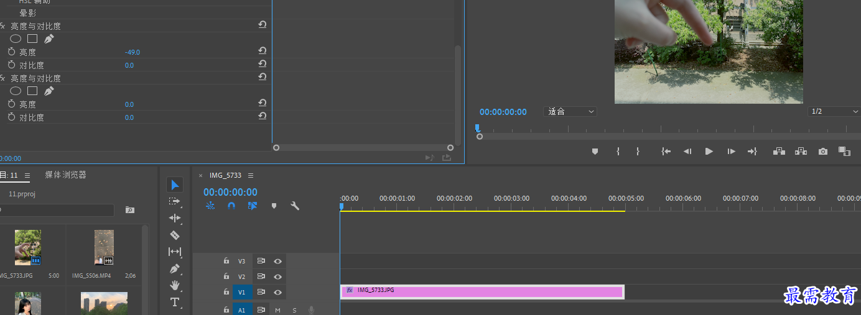The width and height of the screenshot is (861, 315).
Task: Select the Ripple Edit tool
Action: [x=175, y=218]
